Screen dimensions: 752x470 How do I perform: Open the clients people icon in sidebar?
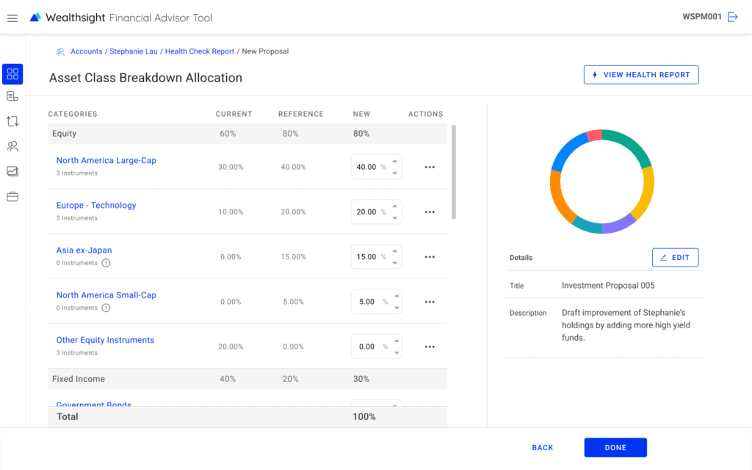point(12,145)
